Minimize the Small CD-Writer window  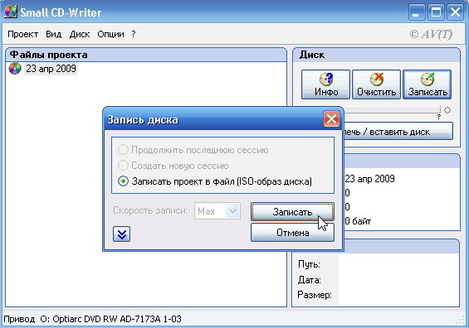pyautogui.click(x=417, y=12)
